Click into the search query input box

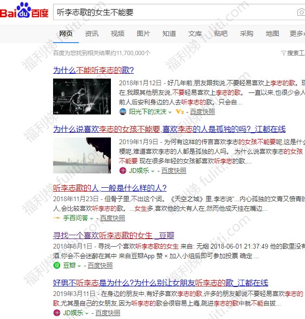click(x=172, y=12)
